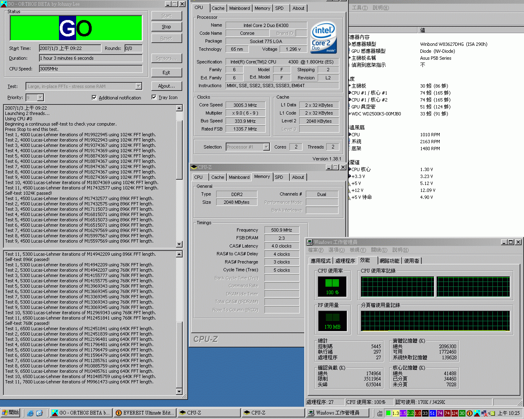
Task: Open the About tab in the CPU-Z Memory window
Action: coord(298,177)
